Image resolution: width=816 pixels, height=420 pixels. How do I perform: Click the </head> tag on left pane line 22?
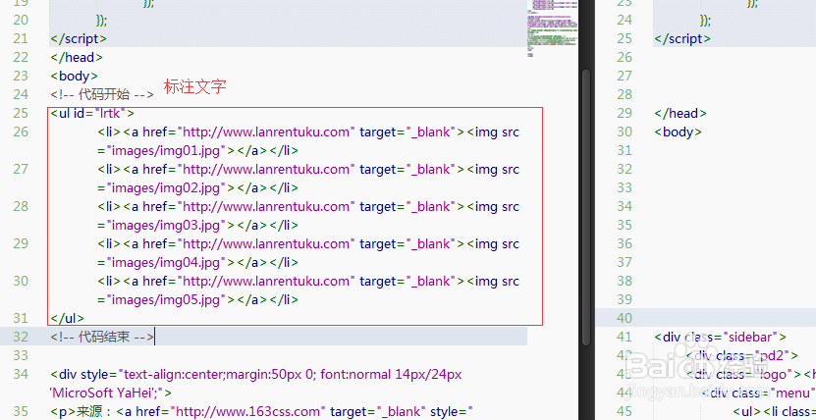tap(77, 57)
